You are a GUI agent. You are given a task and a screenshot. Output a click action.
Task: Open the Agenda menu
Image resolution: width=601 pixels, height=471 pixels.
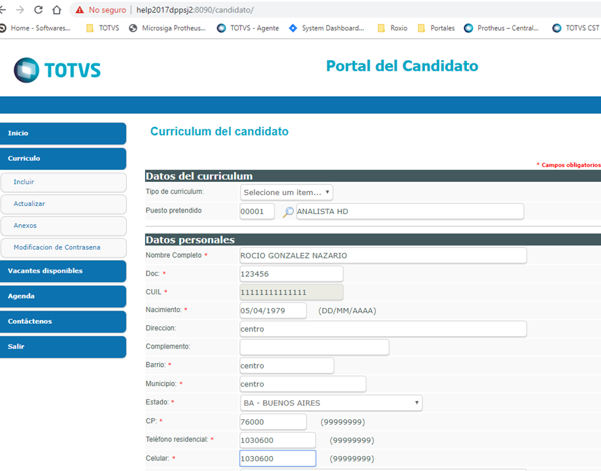click(63, 296)
